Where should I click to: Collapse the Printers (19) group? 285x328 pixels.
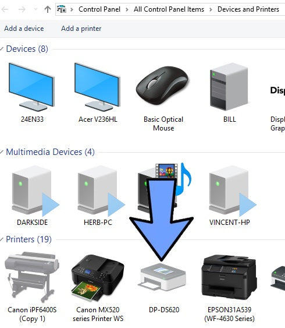[x=2, y=239]
